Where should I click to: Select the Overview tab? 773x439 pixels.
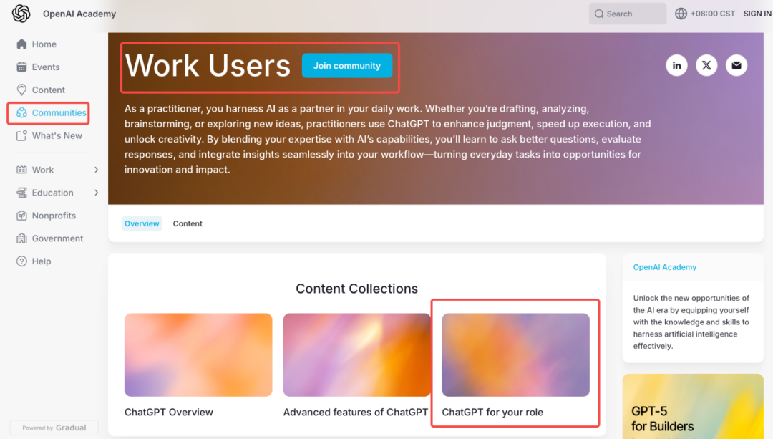pyautogui.click(x=142, y=223)
